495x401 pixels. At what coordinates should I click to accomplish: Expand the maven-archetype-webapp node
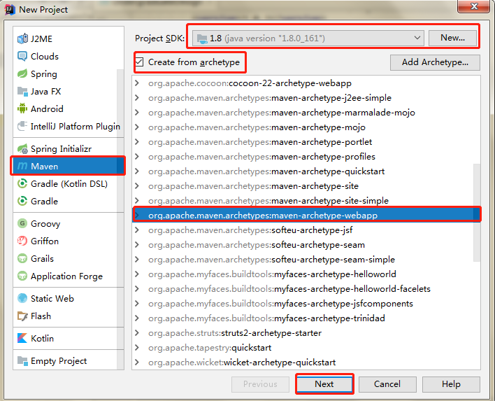click(137, 215)
